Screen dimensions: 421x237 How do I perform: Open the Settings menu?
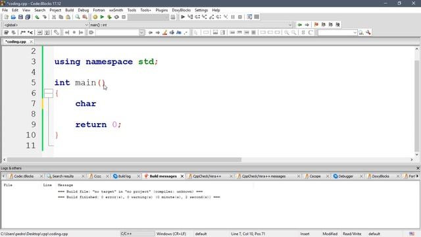201,10
